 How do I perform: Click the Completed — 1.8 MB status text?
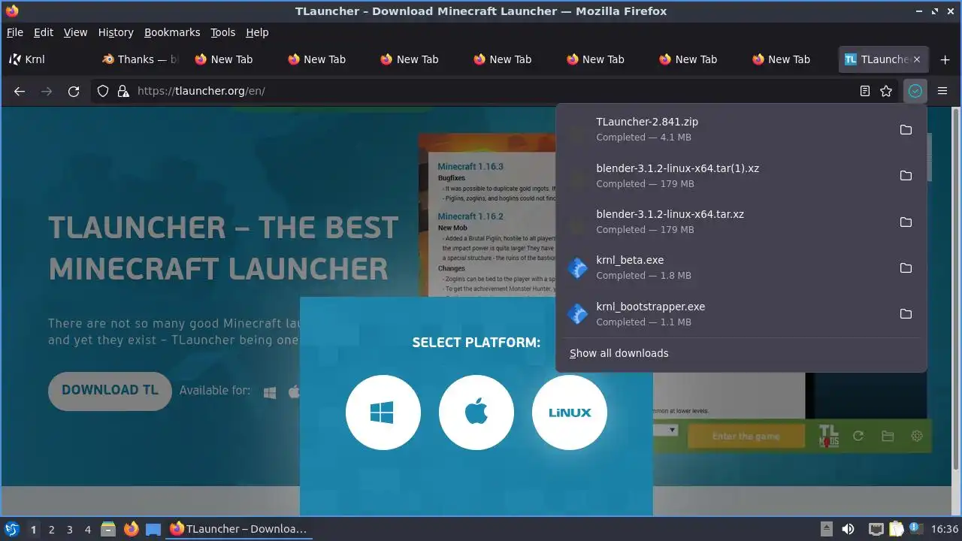tap(643, 276)
